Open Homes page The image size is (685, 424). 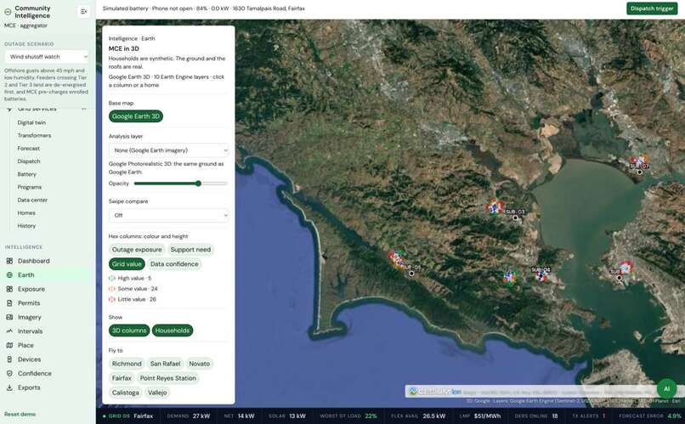pyautogui.click(x=26, y=212)
